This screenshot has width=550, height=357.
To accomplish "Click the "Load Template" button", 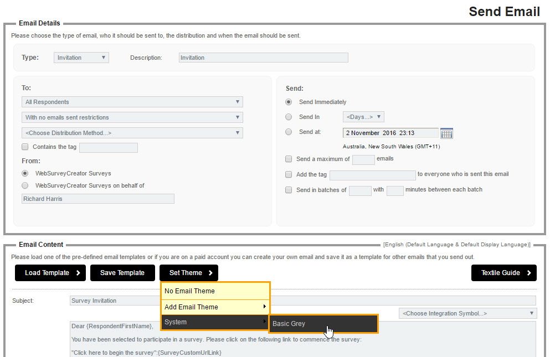I will coord(50,273).
